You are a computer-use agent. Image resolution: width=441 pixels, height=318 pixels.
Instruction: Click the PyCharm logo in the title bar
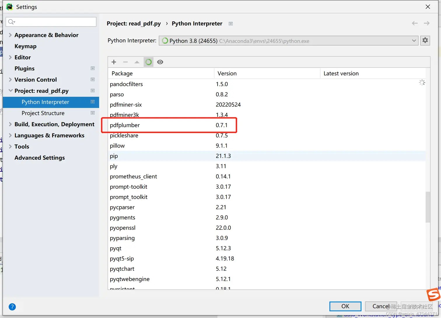click(x=10, y=7)
